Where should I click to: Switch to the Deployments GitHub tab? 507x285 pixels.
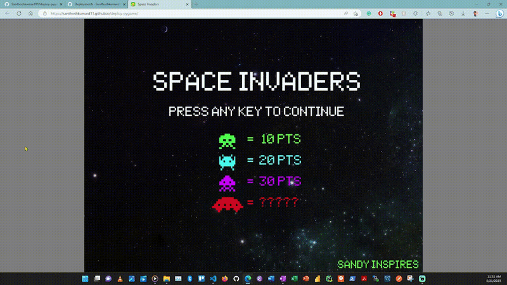click(x=96, y=4)
